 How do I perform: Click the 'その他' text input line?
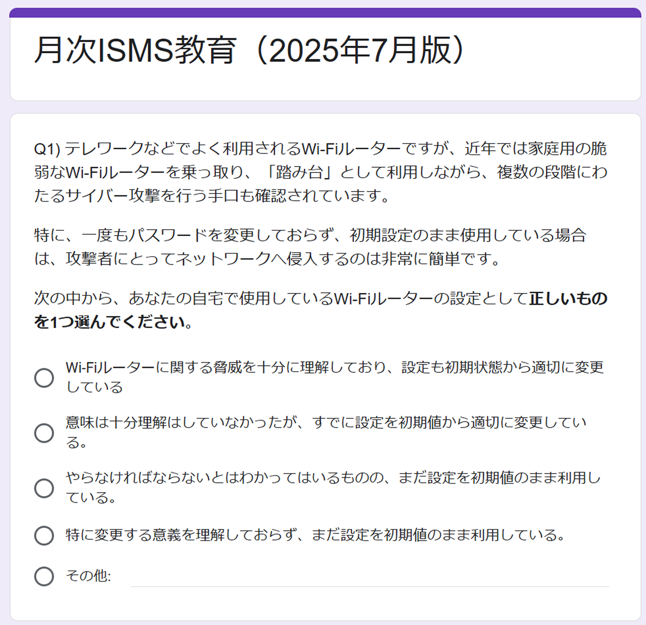[x=370, y=577]
